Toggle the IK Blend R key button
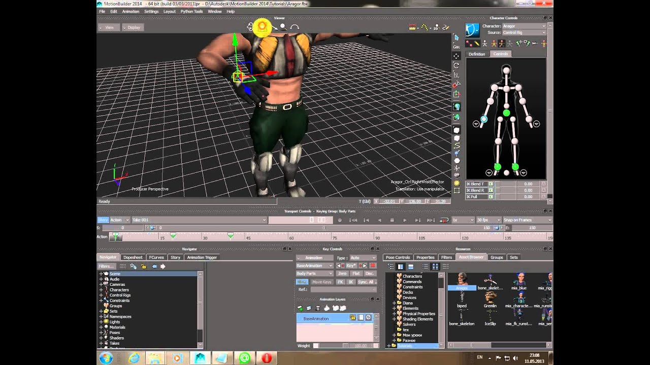Image resolution: width=650 pixels, height=365 pixels. click(x=491, y=190)
